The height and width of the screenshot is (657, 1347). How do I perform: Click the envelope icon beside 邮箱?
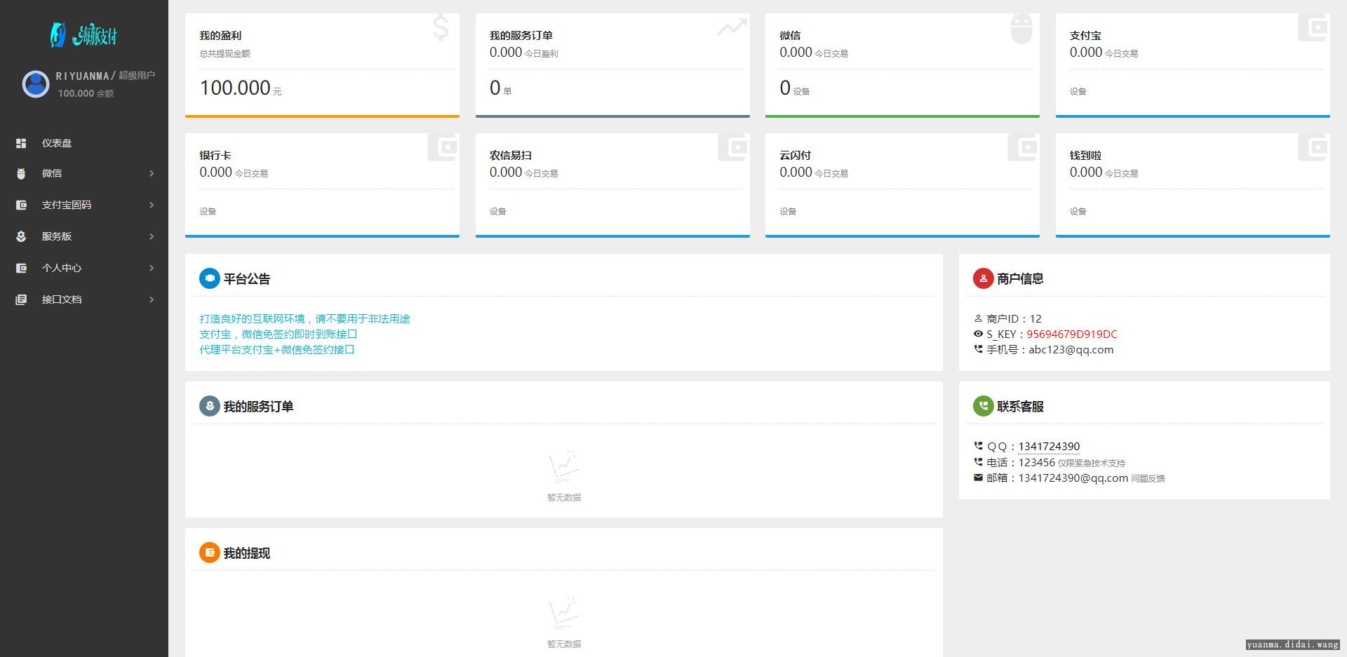978,477
